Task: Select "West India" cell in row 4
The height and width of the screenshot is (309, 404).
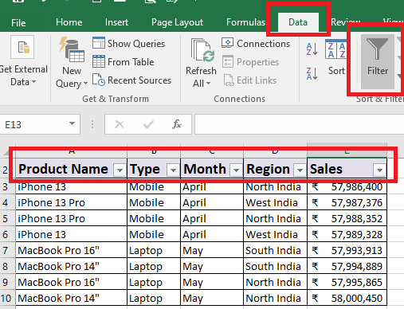Action: [275, 202]
